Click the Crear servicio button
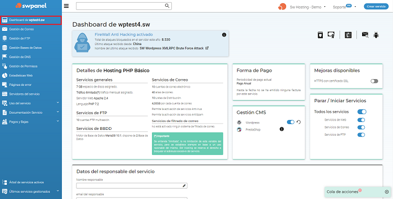The image size is (393, 199). pos(376,6)
